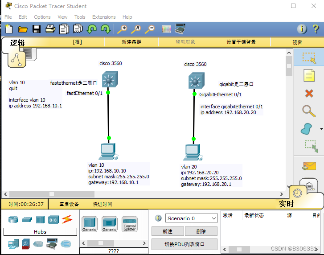
Task: Click the 删除 delete scenario button
Action: (201, 231)
